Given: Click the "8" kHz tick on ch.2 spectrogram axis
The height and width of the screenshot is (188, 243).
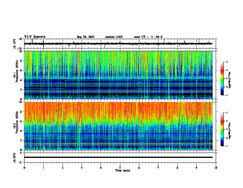Looking at the screenshot, I should click(21, 112).
